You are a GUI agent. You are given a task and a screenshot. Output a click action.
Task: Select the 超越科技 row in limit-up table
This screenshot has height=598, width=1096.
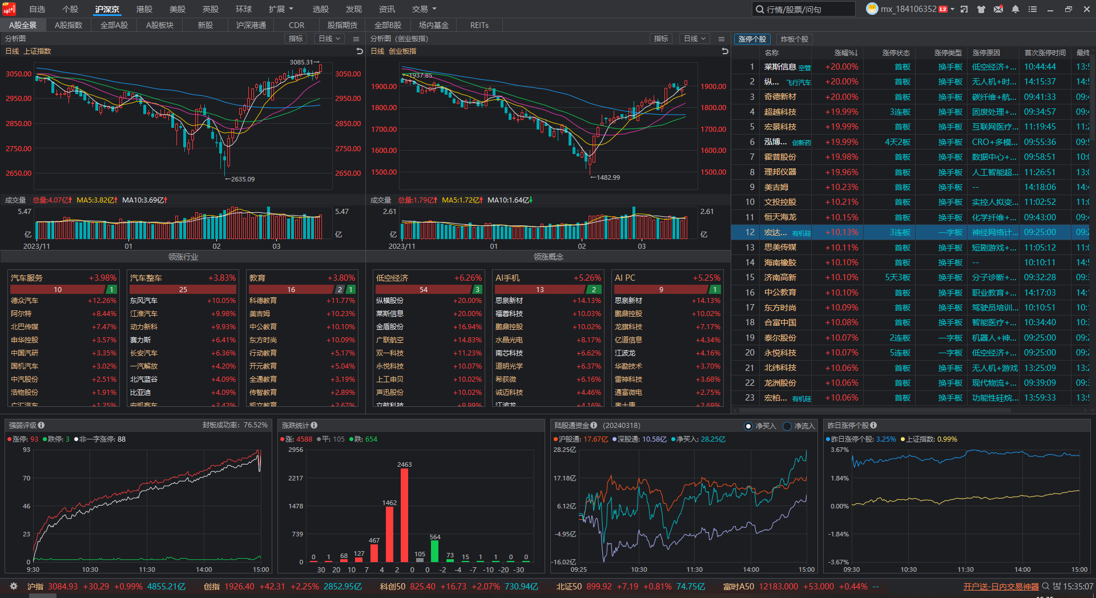coord(911,112)
